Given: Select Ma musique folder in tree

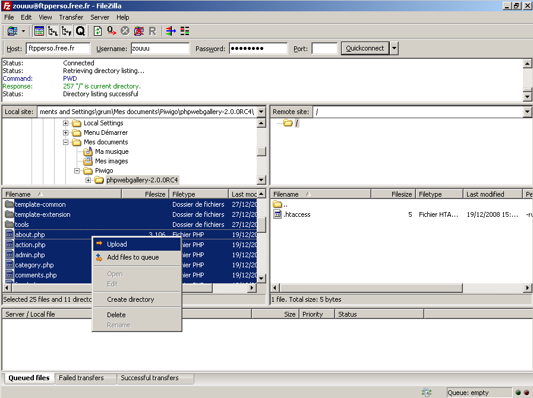Looking at the screenshot, I should 112,151.
